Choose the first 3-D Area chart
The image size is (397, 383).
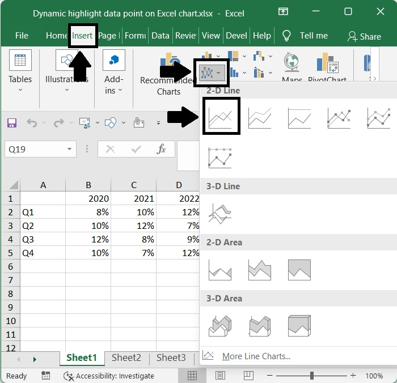pos(220,326)
